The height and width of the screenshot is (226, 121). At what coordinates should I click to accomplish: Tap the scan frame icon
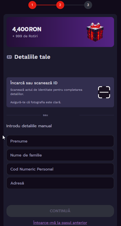coord(104,92)
